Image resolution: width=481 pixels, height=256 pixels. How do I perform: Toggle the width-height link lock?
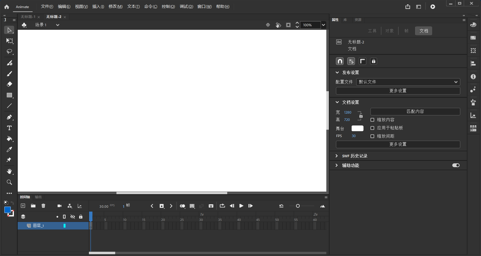click(x=361, y=116)
